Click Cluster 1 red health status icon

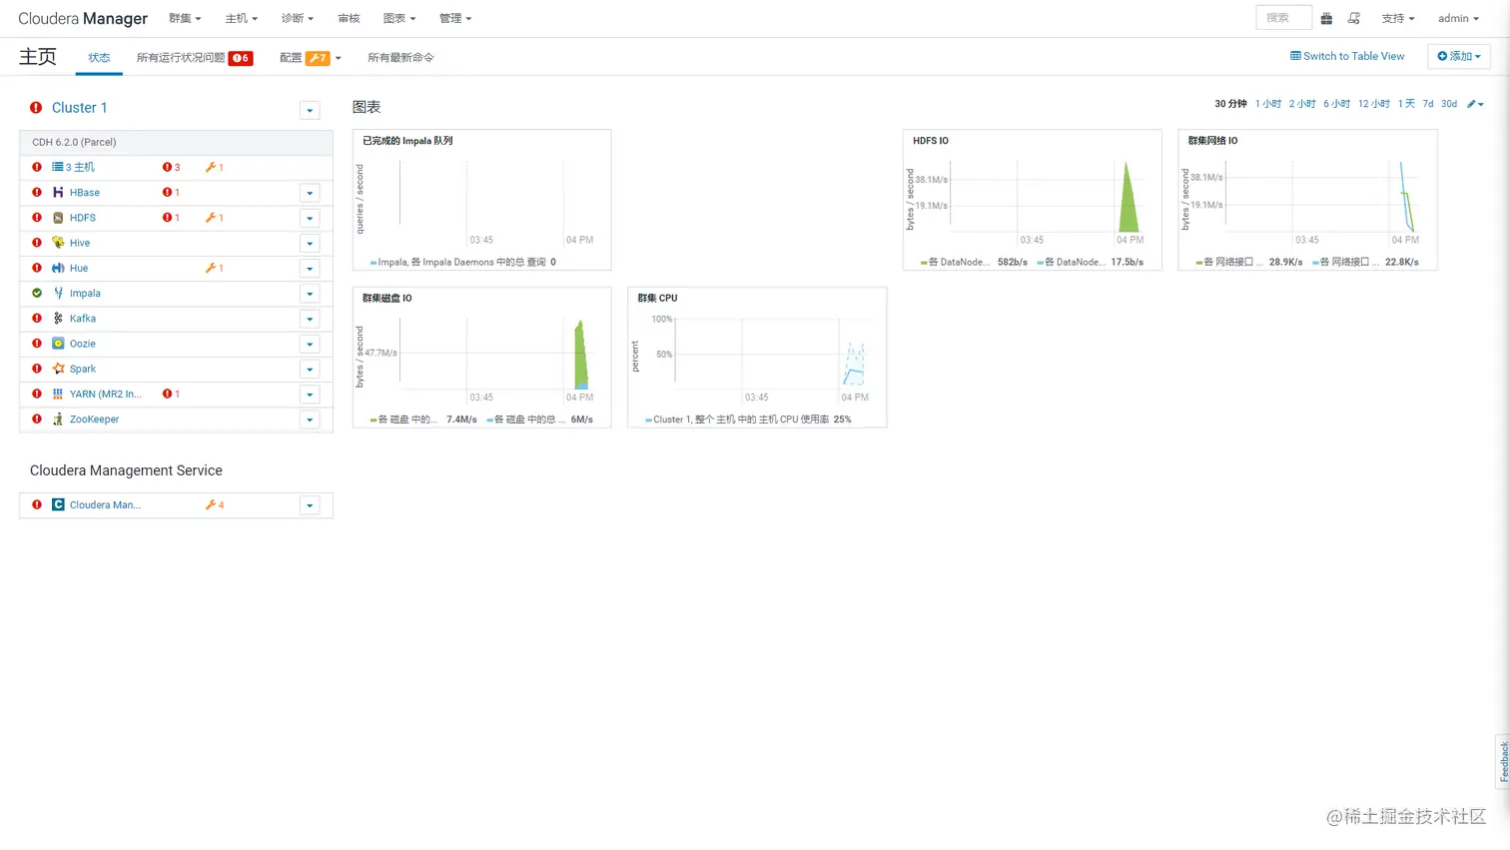(36, 108)
